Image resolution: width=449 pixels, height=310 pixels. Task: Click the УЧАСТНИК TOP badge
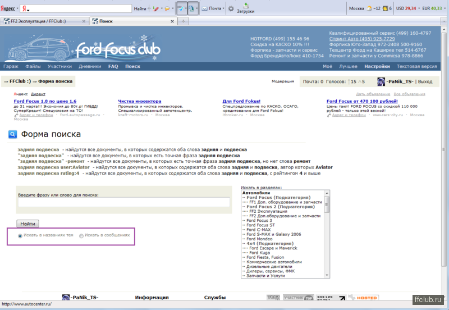click(x=299, y=298)
